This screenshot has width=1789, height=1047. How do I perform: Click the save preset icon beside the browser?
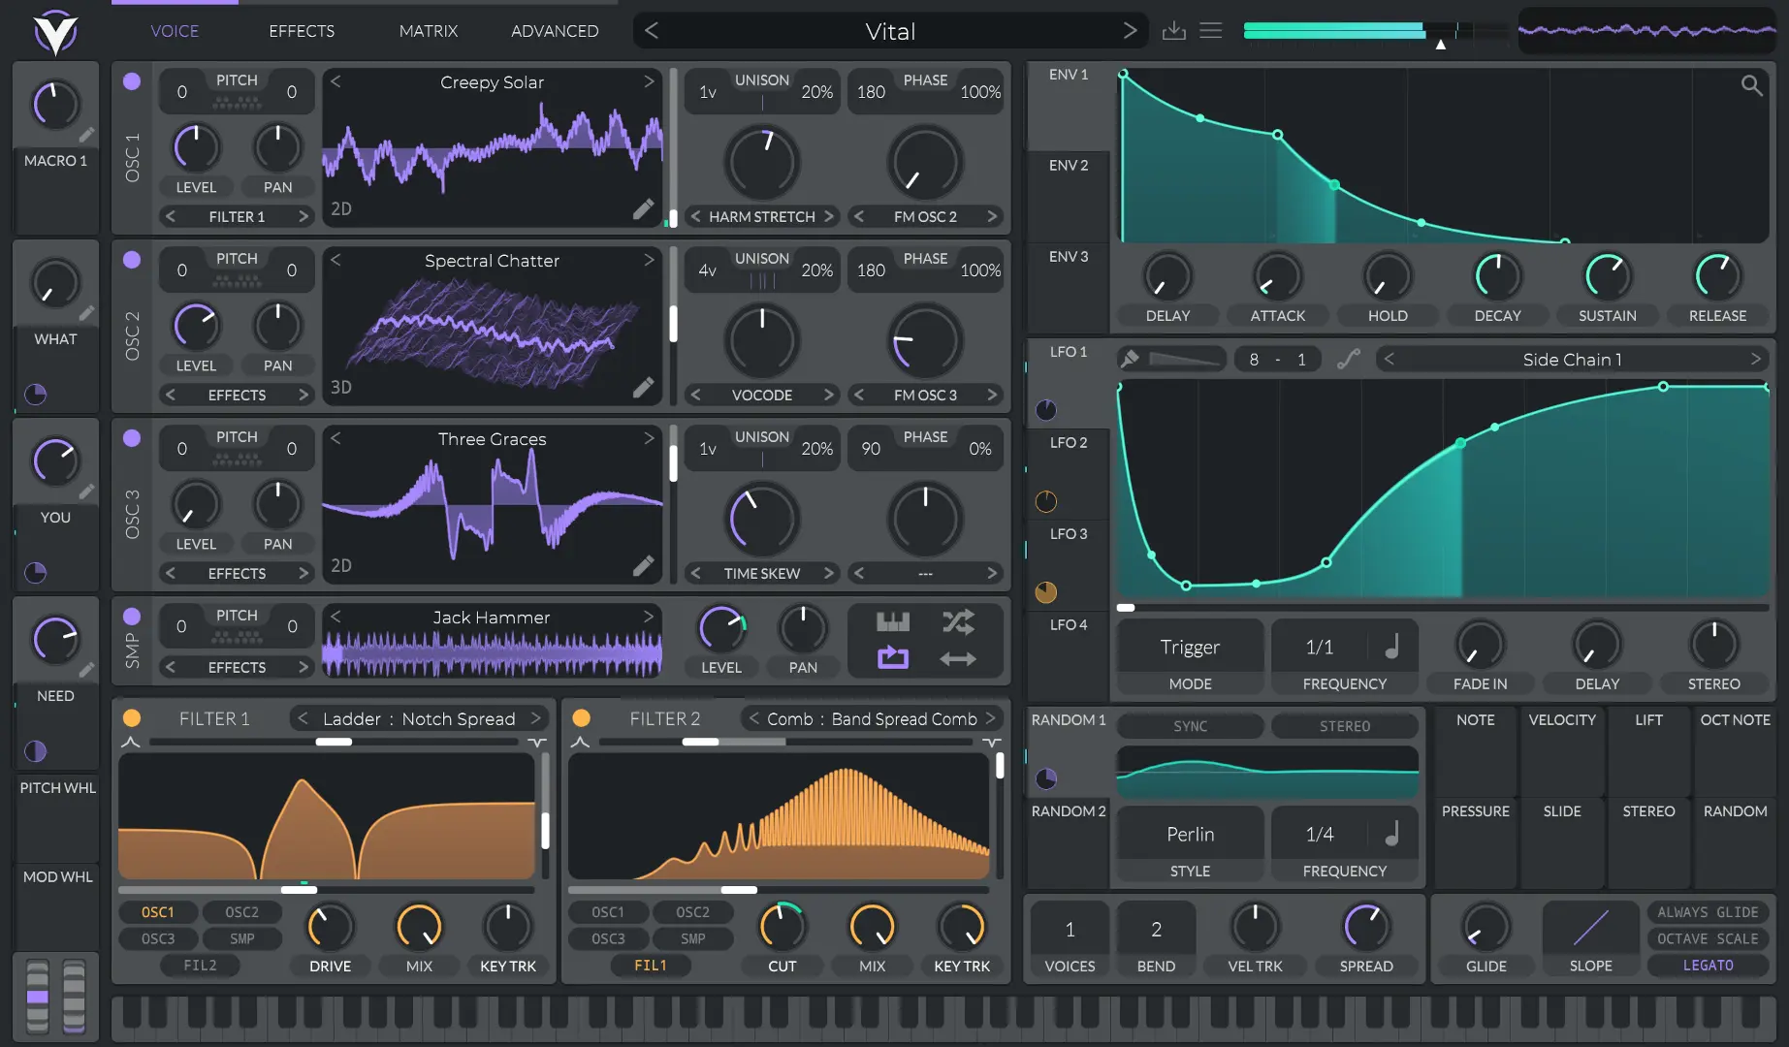point(1173,30)
